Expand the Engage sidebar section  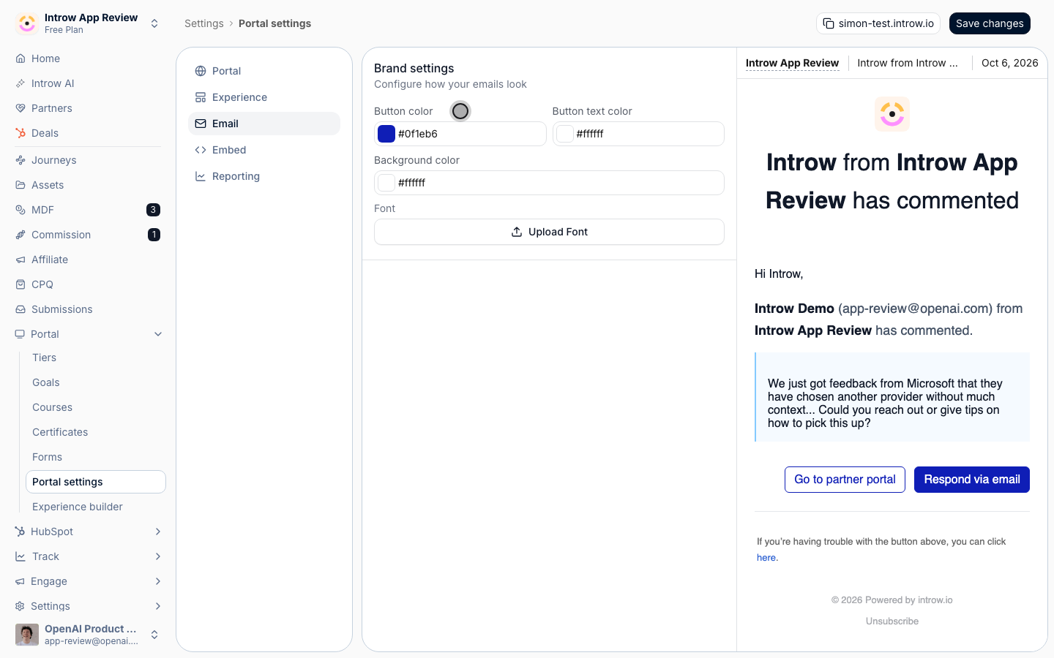tap(88, 581)
